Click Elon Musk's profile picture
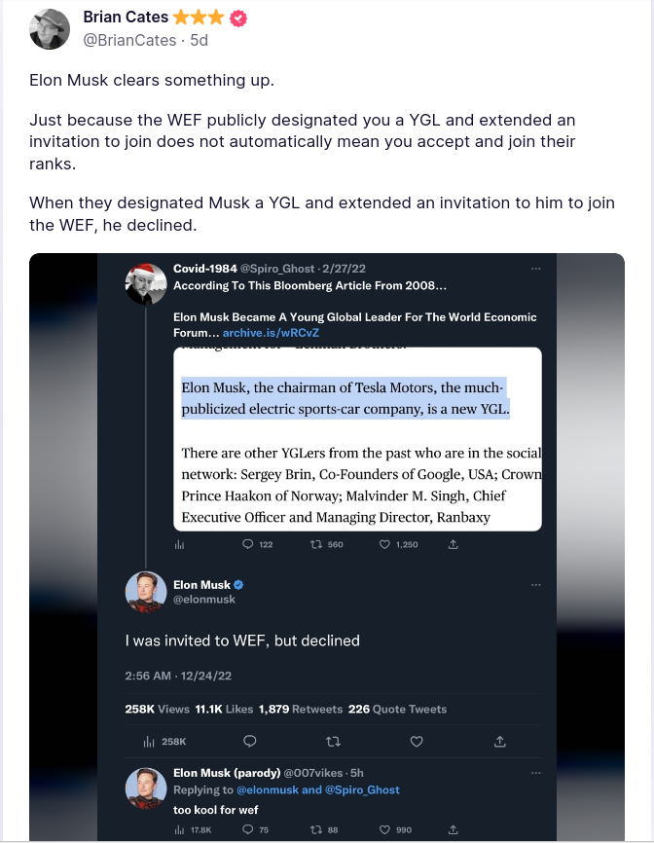 (145, 592)
